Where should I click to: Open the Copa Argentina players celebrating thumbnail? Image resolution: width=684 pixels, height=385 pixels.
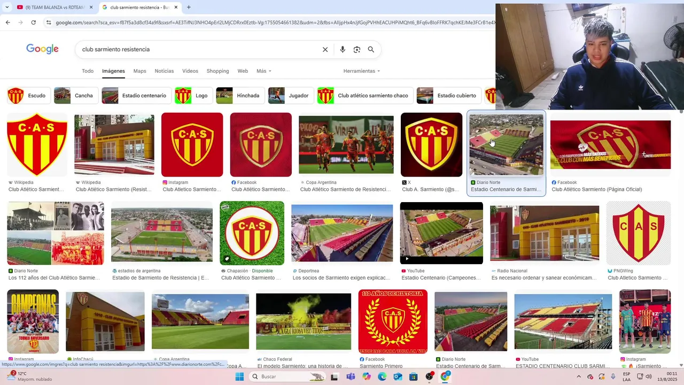(346, 145)
